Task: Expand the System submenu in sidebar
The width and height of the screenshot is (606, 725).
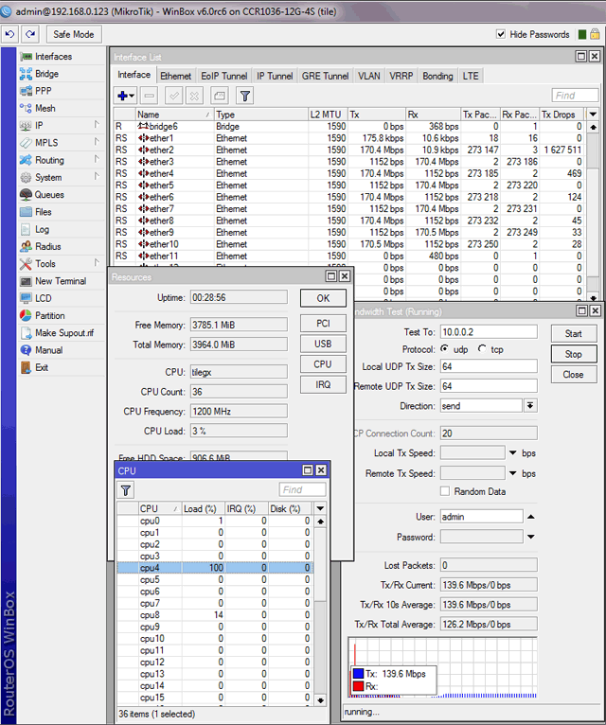Action: [97, 176]
